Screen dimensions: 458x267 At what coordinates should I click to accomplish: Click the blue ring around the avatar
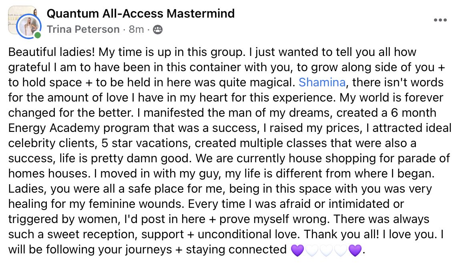(x=18, y=26)
